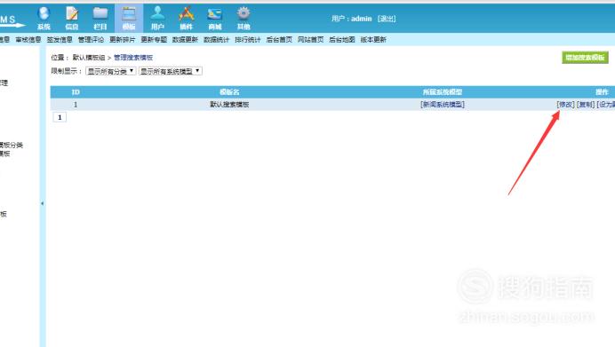The width and height of the screenshot is (615, 347).
Task: Open 更新专题 in the shortcut bar
Action: [x=154, y=40]
